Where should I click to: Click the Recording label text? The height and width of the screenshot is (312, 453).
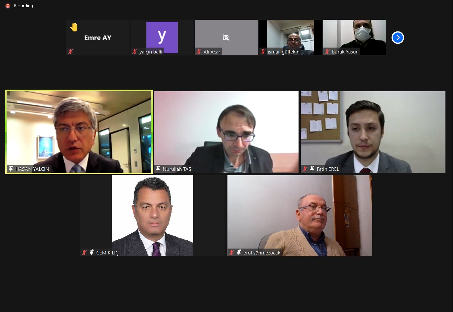[x=23, y=6]
